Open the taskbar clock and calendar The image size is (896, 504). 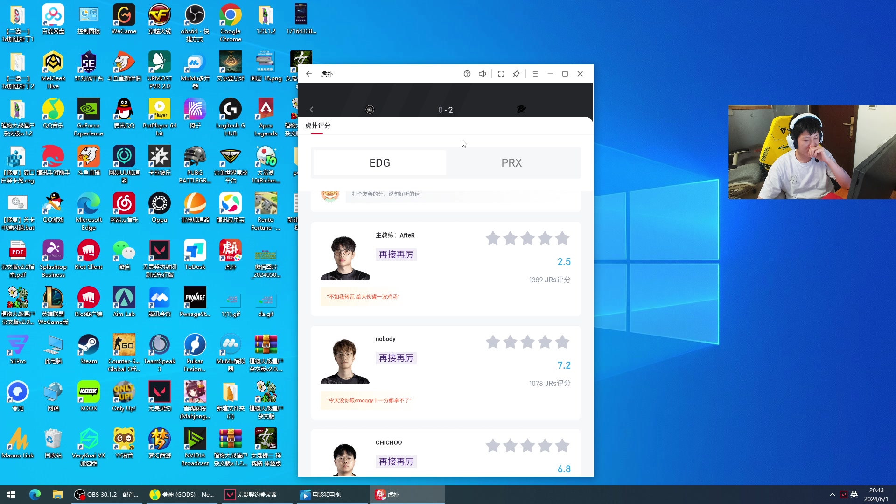[876, 495]
